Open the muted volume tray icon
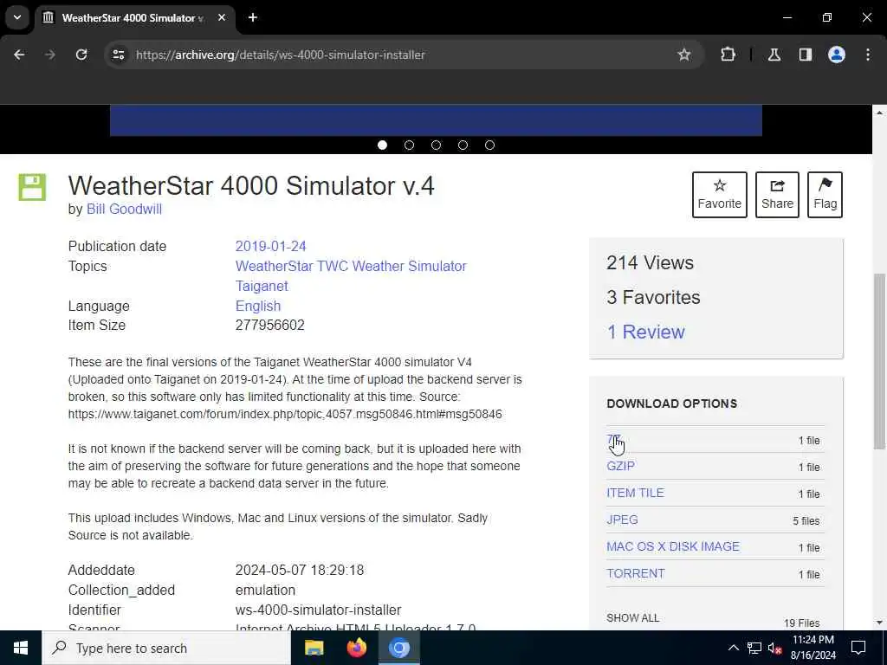 pyautogui.click(x=775, y=648)
